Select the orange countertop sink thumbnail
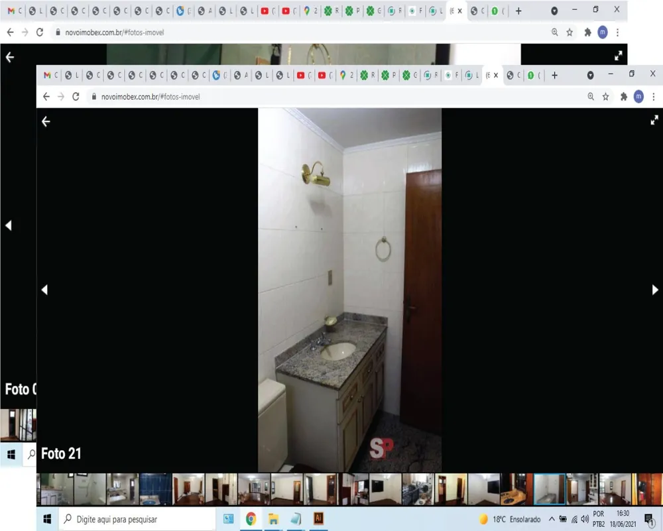Screen dimensions: 663x531 [516, 489]
